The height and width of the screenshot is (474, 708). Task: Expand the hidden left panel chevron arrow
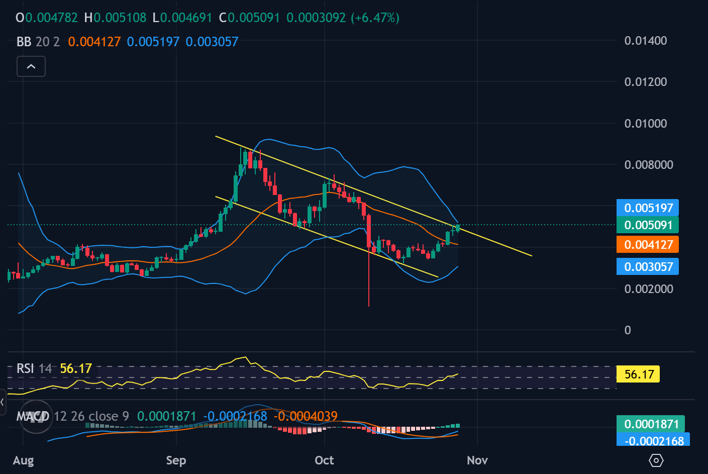coord(3,402)
